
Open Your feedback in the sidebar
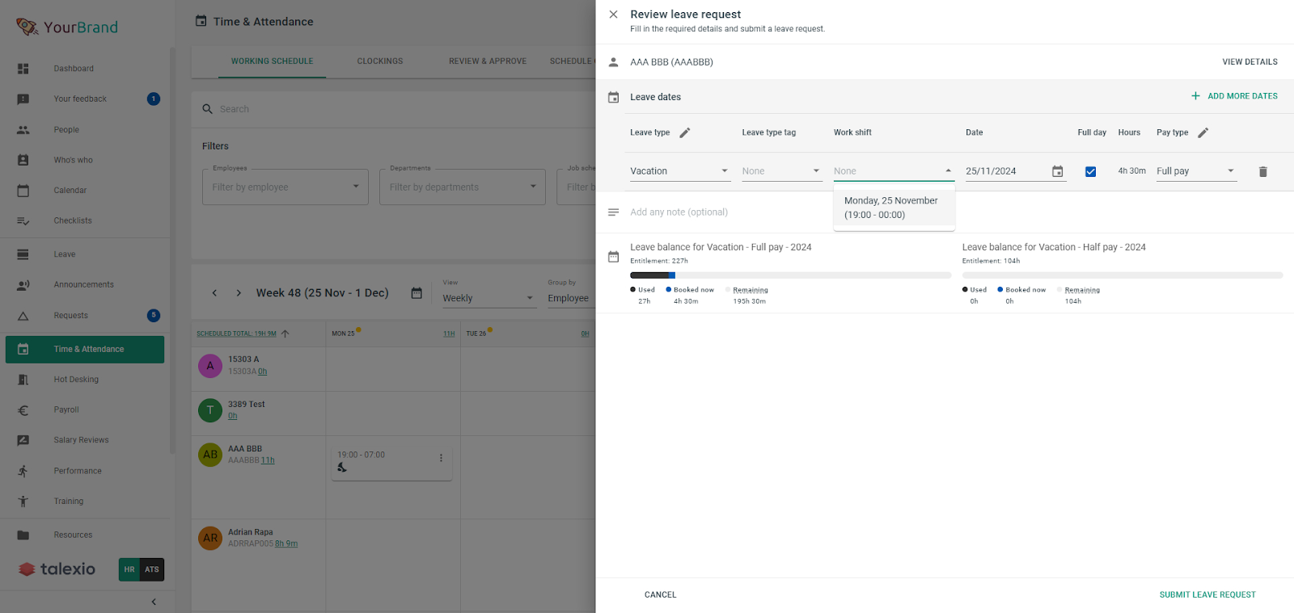pos(80,99)
